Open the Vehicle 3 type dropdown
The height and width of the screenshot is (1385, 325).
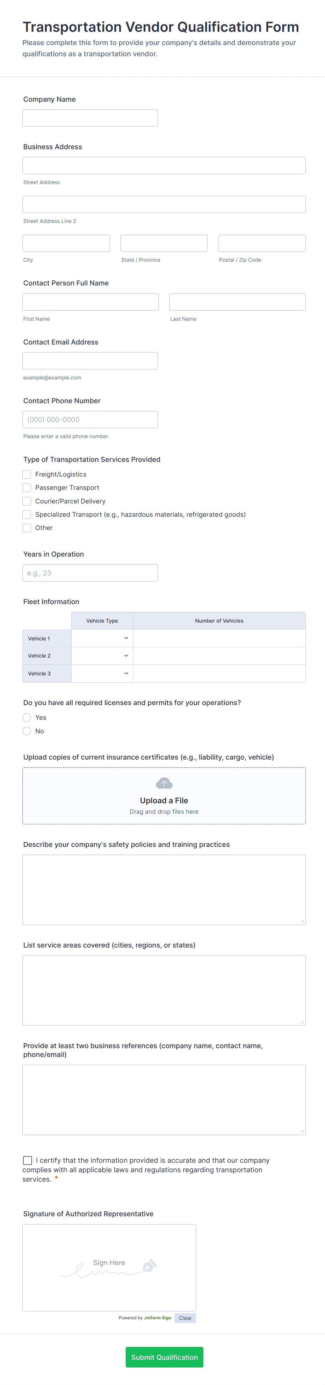coord(102,673)
